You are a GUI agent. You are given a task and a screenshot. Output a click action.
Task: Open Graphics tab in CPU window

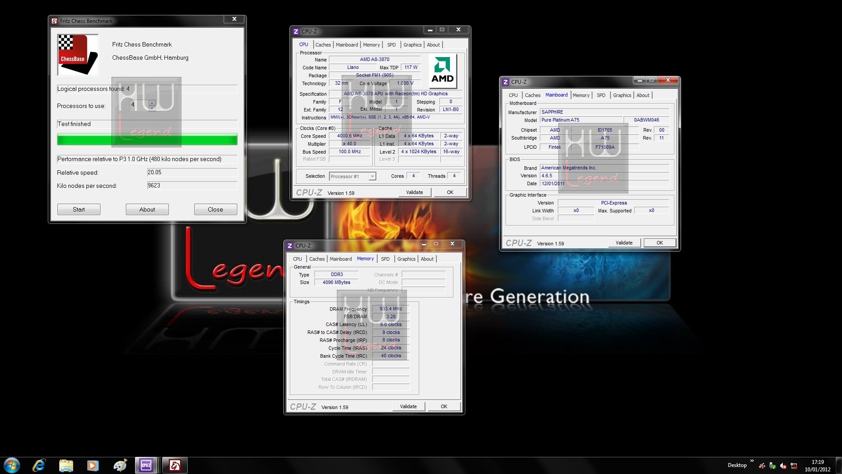tap(413, 45)
